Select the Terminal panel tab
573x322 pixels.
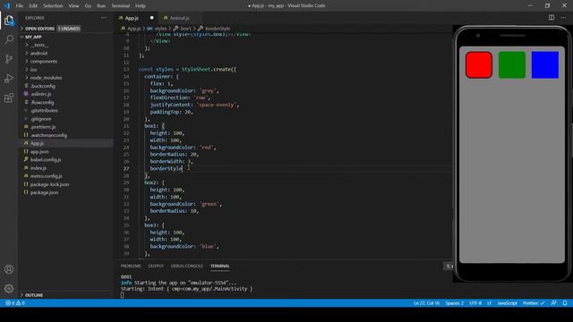pyautogui.click(x=220, y=267)
